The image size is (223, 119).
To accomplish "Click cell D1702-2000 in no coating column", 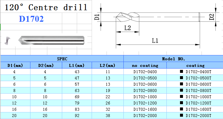I will (145, 115).
